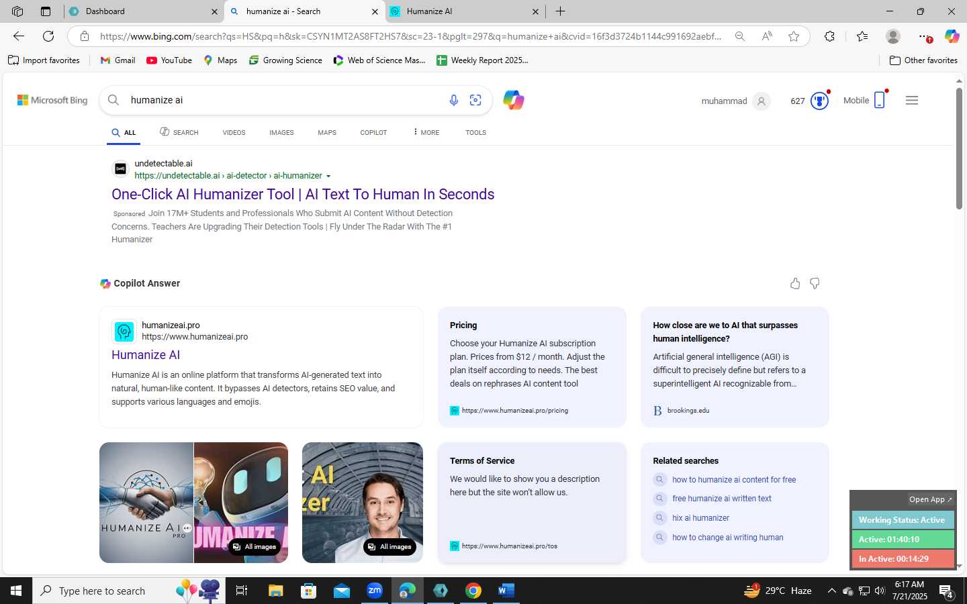Open Bing hamburger settings menu

pos(911,100)
